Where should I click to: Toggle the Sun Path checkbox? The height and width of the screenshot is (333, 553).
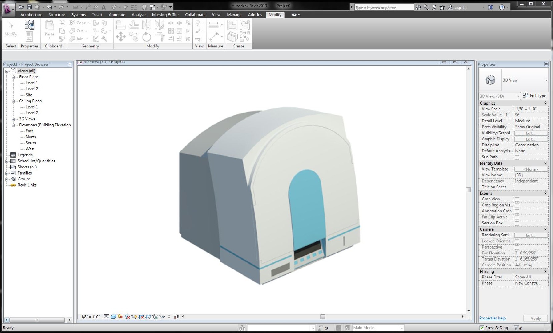[x=517, y=158]
